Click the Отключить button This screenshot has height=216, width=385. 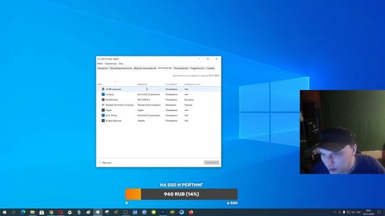212,163
